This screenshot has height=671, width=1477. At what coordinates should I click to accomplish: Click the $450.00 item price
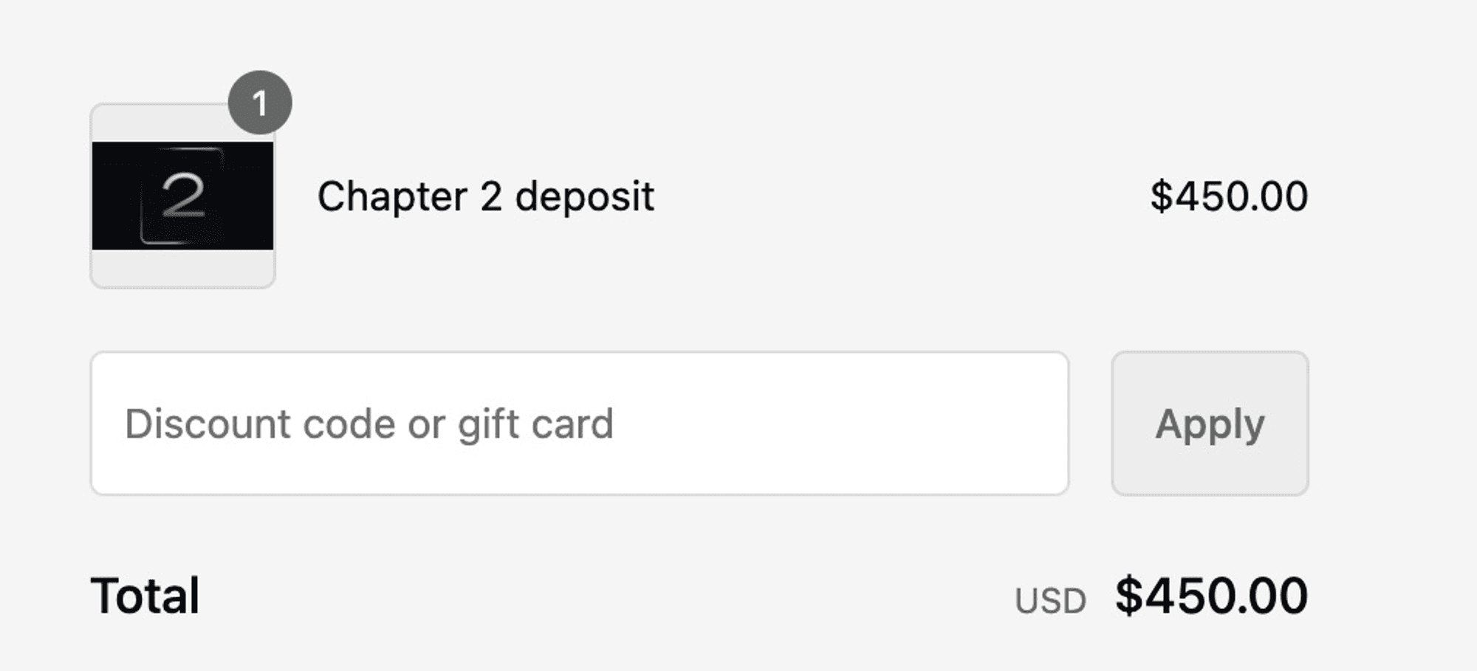pyautogui.click(x=1229, y=196)
